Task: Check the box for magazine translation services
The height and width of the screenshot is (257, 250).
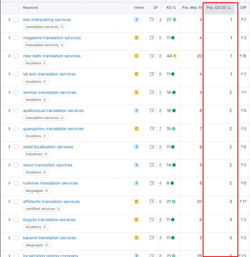Action: coord(16,38)
